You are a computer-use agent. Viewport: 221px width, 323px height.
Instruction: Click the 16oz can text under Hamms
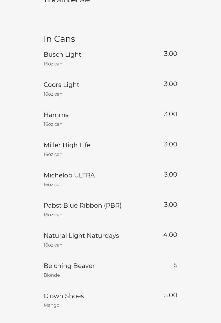click(x=53, y=124)
